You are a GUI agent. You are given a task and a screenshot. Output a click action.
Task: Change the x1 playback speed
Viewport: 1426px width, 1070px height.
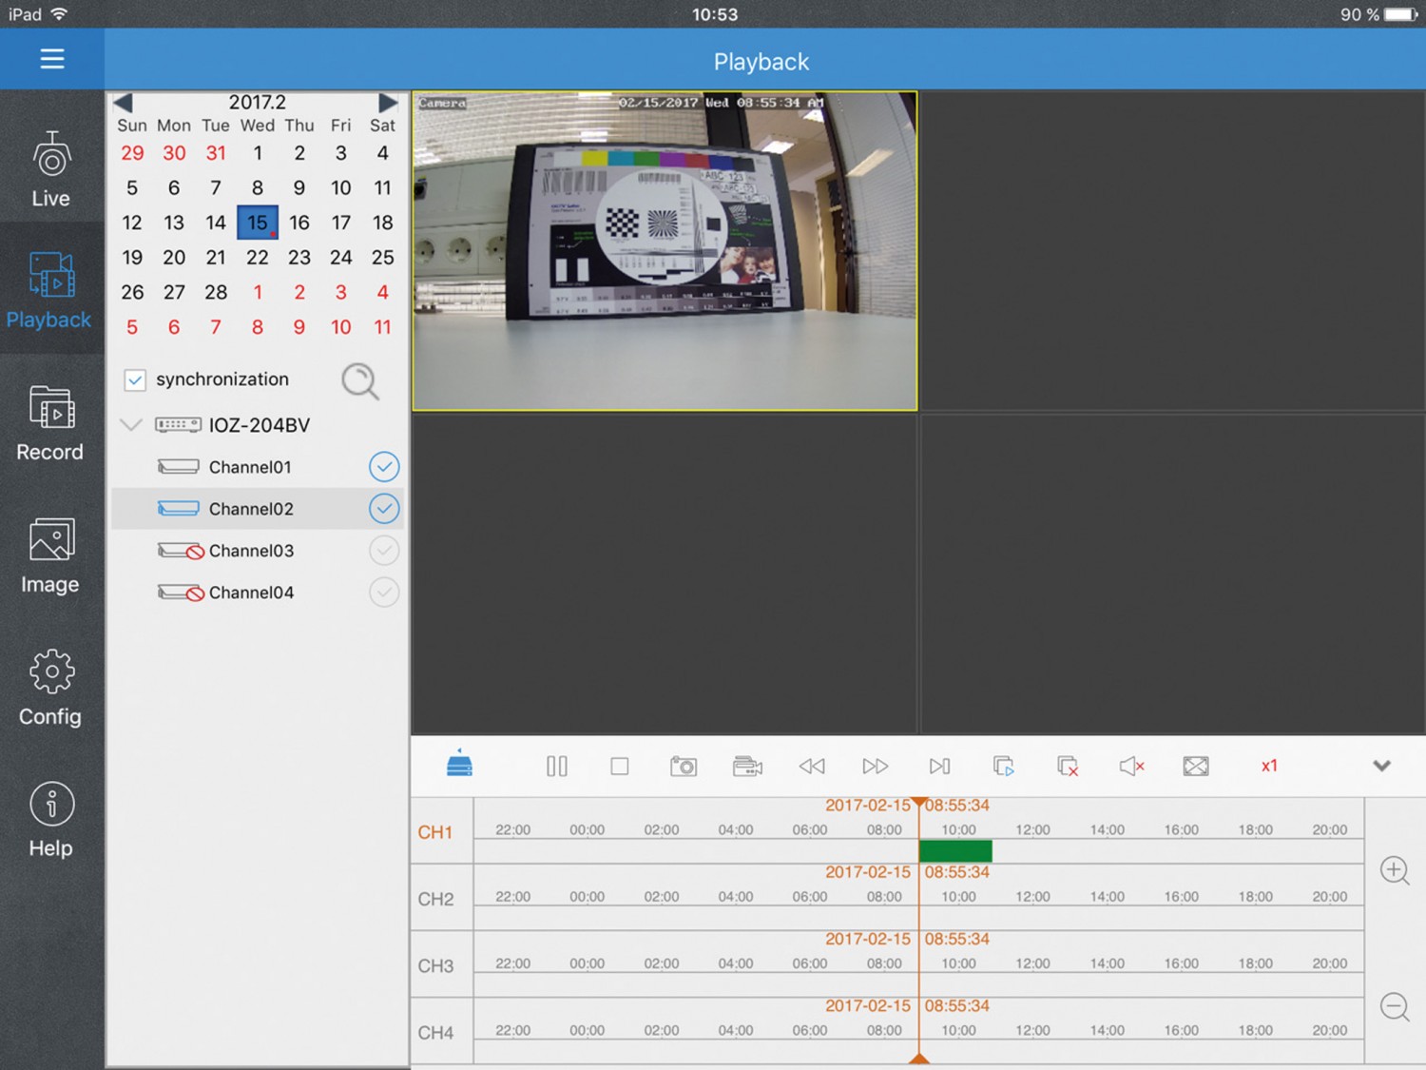coord(1269,766)
